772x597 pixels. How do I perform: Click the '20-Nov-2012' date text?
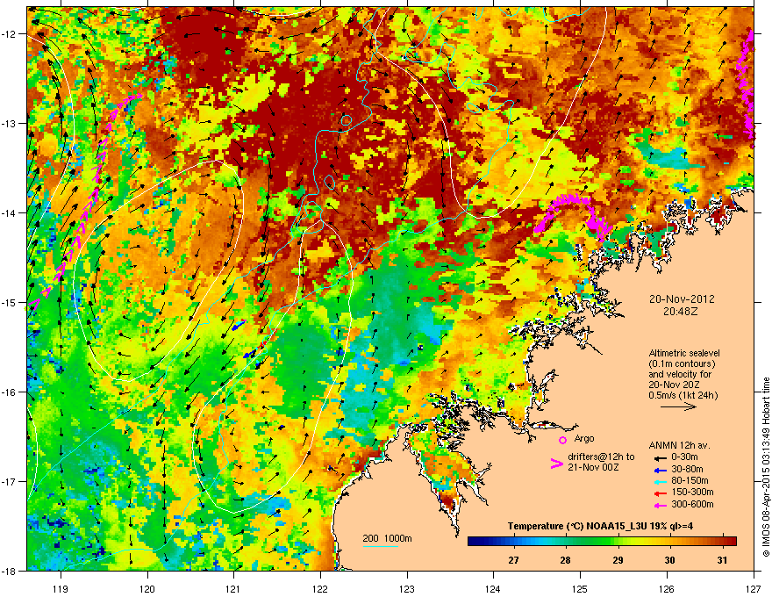682,299
